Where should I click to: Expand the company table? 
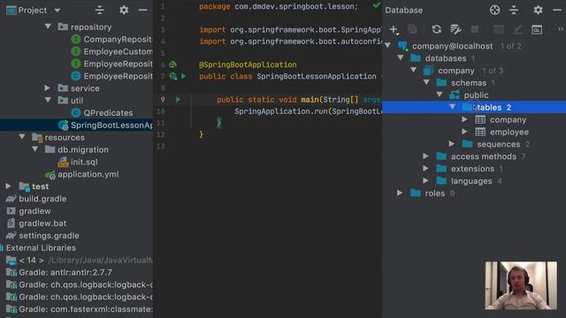point(465,119)
